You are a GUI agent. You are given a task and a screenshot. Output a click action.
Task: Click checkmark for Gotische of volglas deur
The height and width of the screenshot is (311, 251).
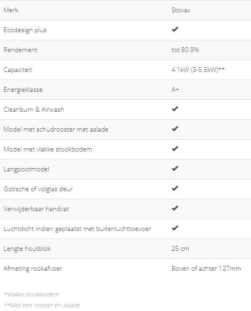pyautogui.click(x=175, y=189)
